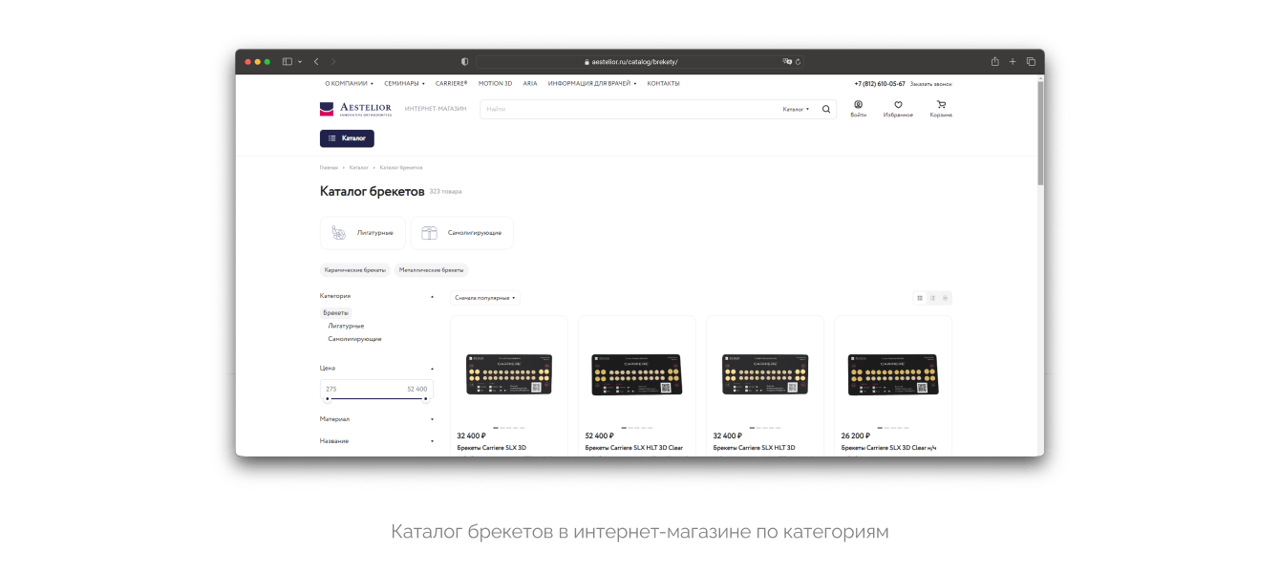Open MOTION 3D menu item
The width and height of the screenshot is (1280, 573).
click(x=495, y=83)
